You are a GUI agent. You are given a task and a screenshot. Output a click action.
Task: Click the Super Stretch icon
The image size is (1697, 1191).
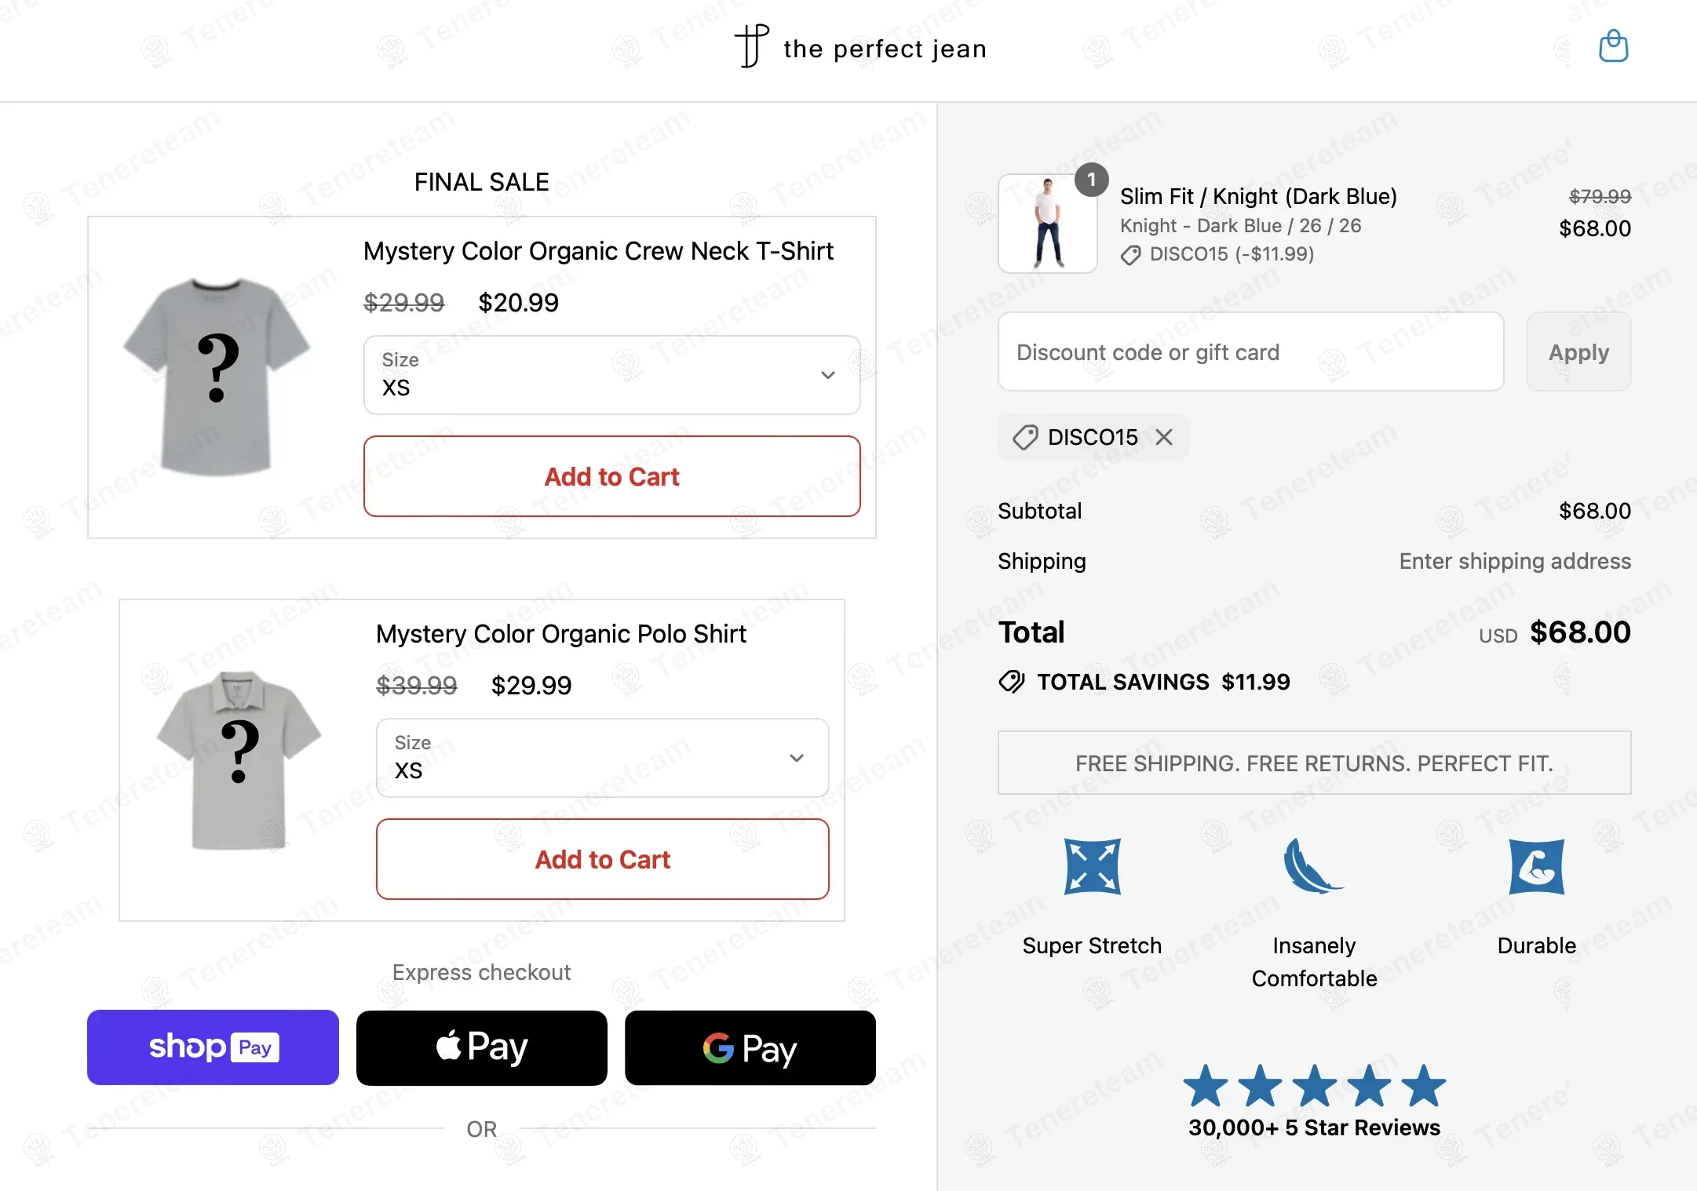[1092, 866]
